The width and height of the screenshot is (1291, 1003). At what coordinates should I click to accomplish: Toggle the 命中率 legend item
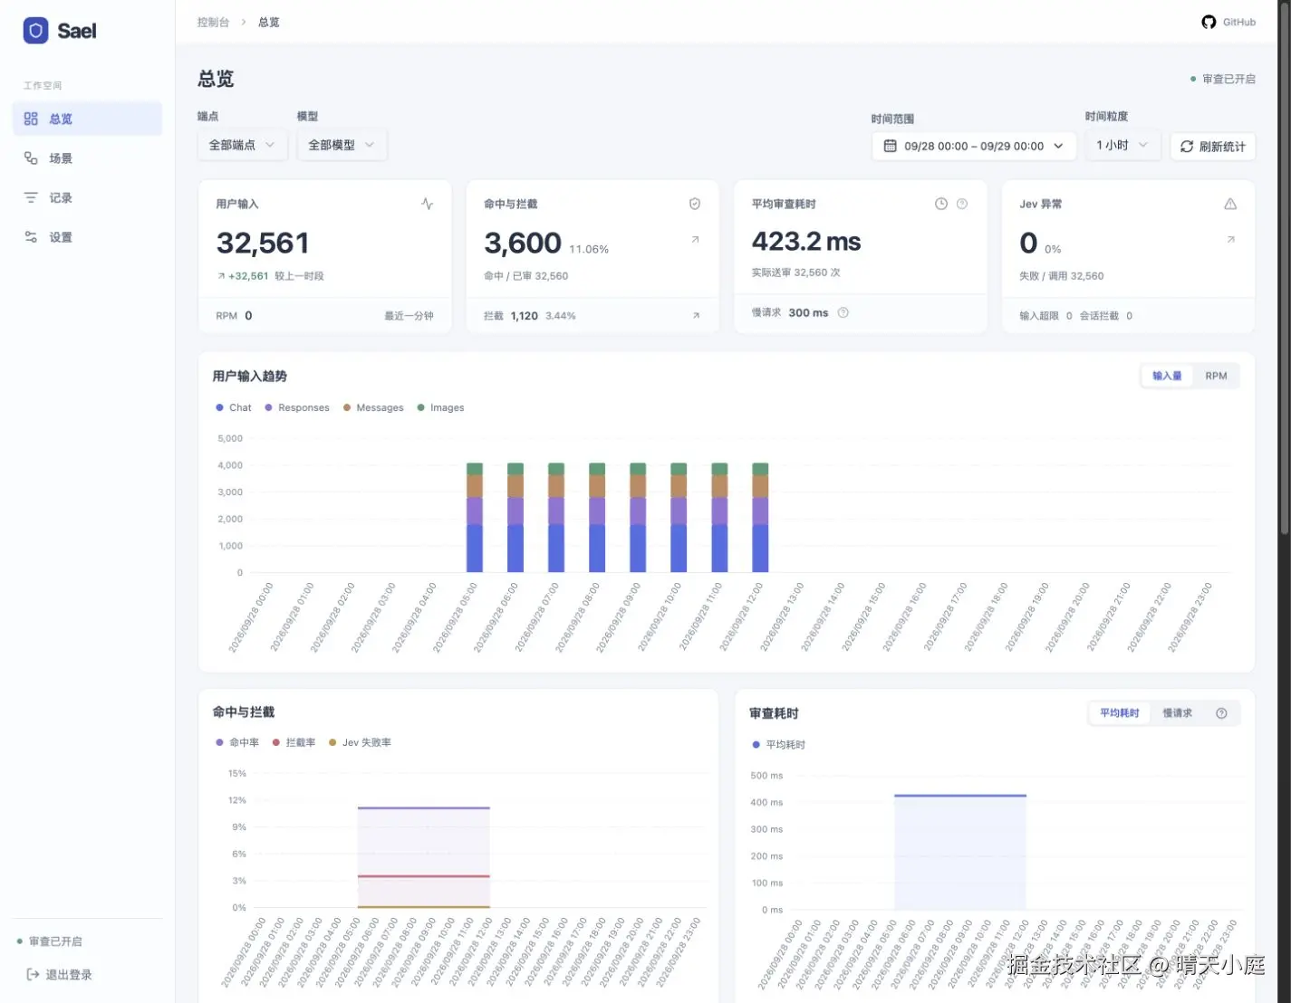pyautogui.click(x=237, y=742)
